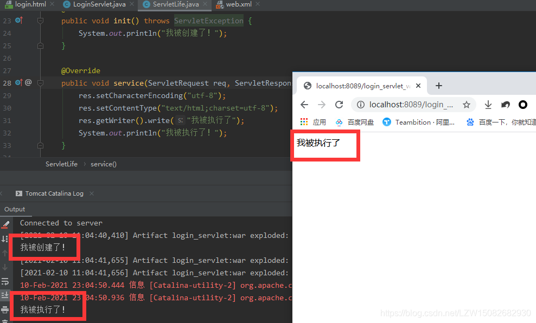Viewport: 536px width, 323px height.
Task: Click the ServletException text on line 23
Action: click(x=209, y=21)
